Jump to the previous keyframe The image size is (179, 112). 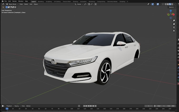(86, 106)
